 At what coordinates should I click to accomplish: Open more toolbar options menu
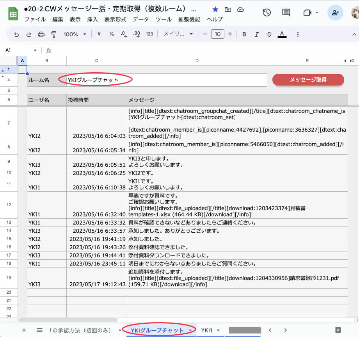298,34
